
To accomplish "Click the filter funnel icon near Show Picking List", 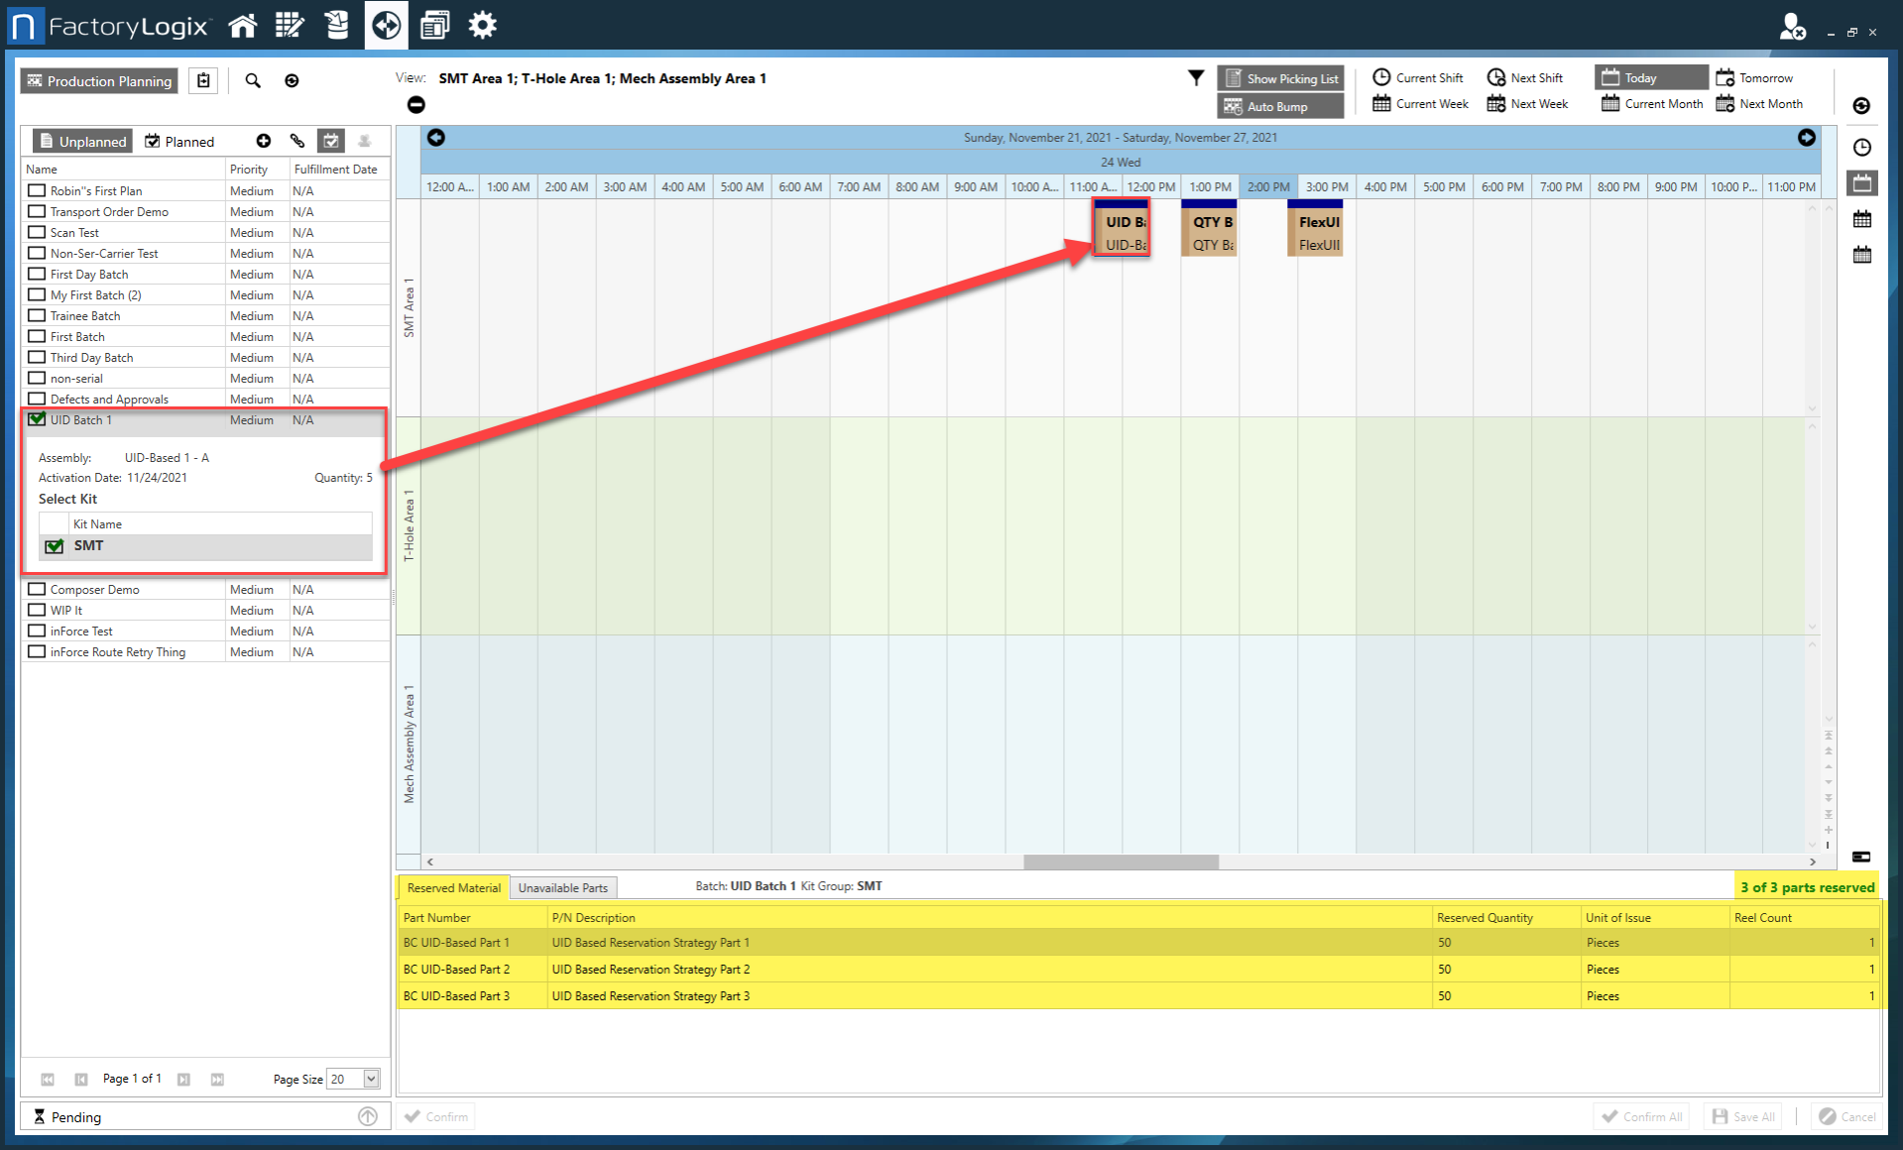I will tap(1196, 77).
